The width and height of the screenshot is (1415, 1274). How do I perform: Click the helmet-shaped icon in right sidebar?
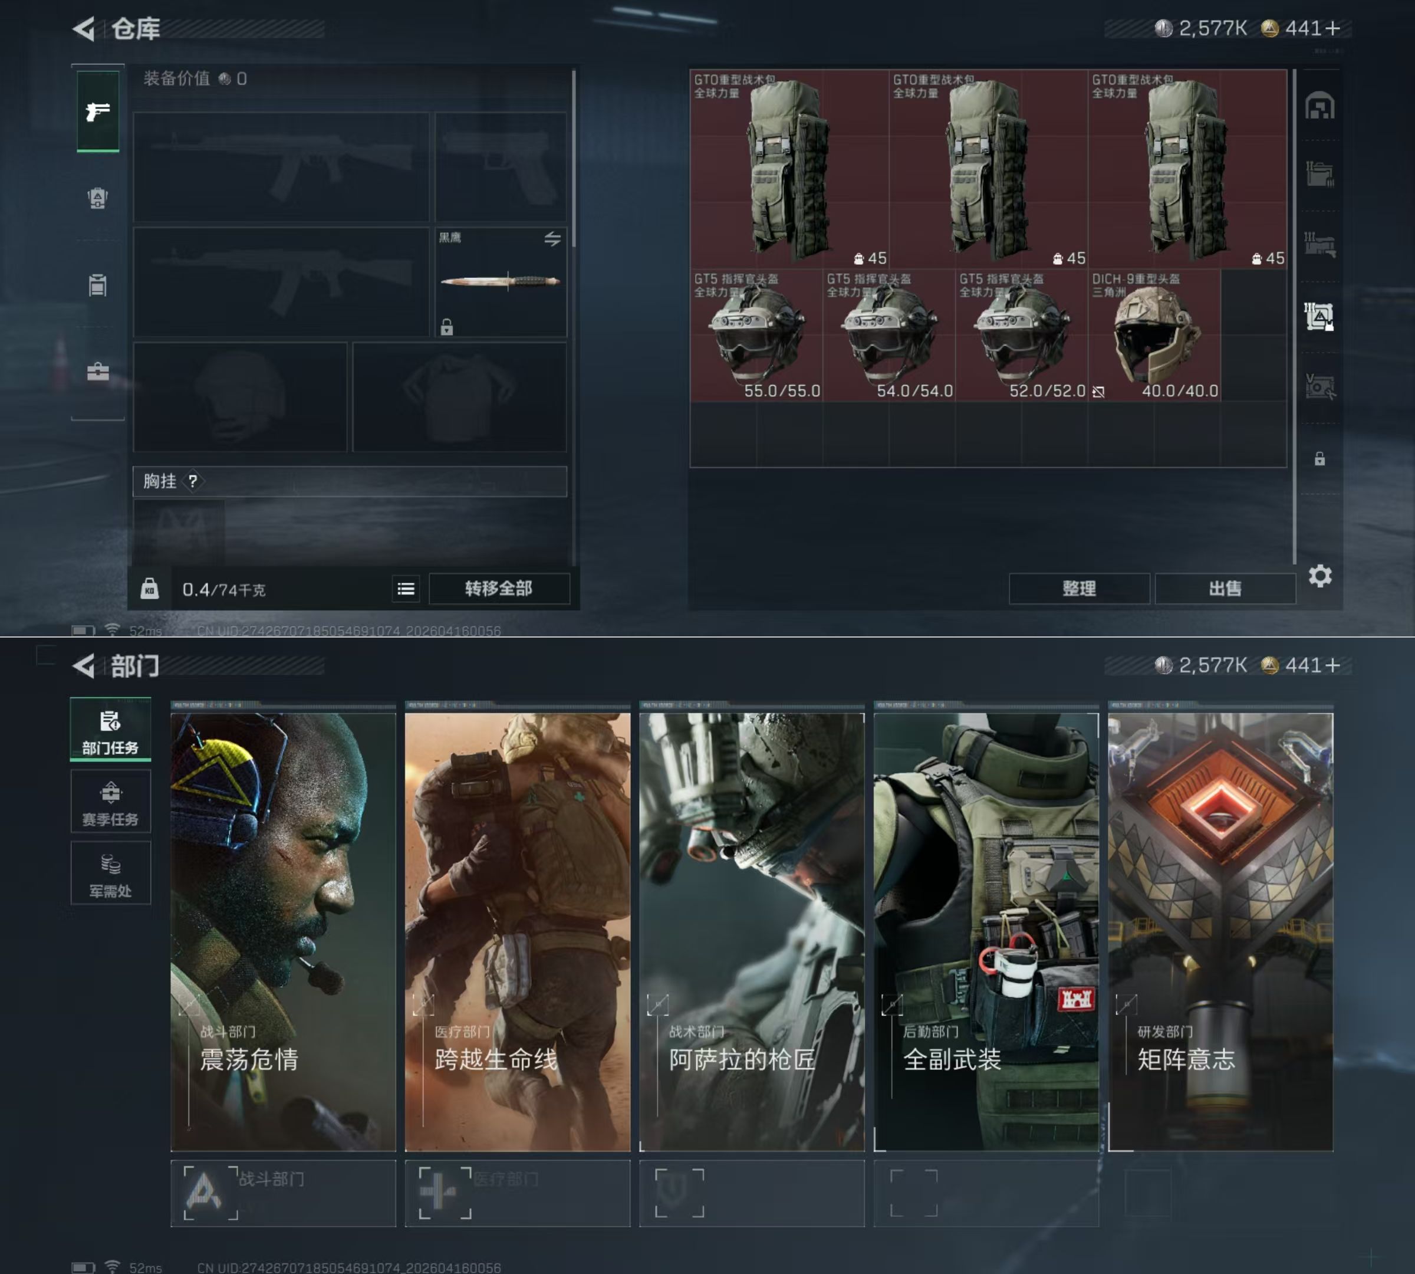tap(1320, 106)
